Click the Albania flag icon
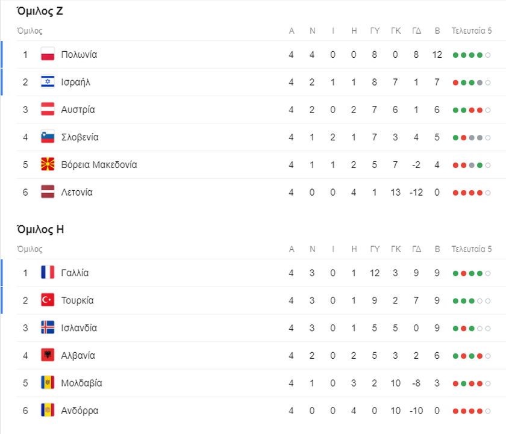 [x=48, y=355]
